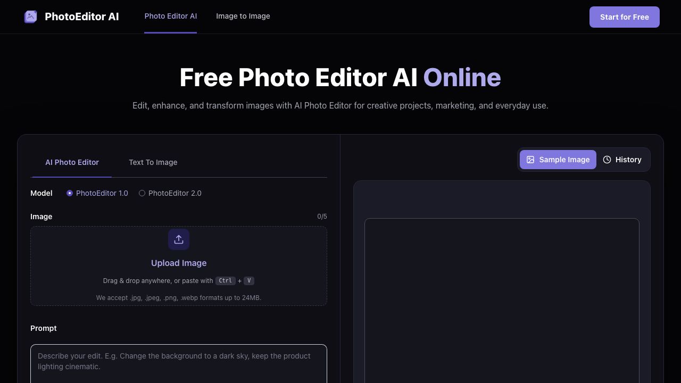Image resolution: width=681 pixels, height=383 pixels.
Task: Focus the Prompt description text box
Action: 179,364
